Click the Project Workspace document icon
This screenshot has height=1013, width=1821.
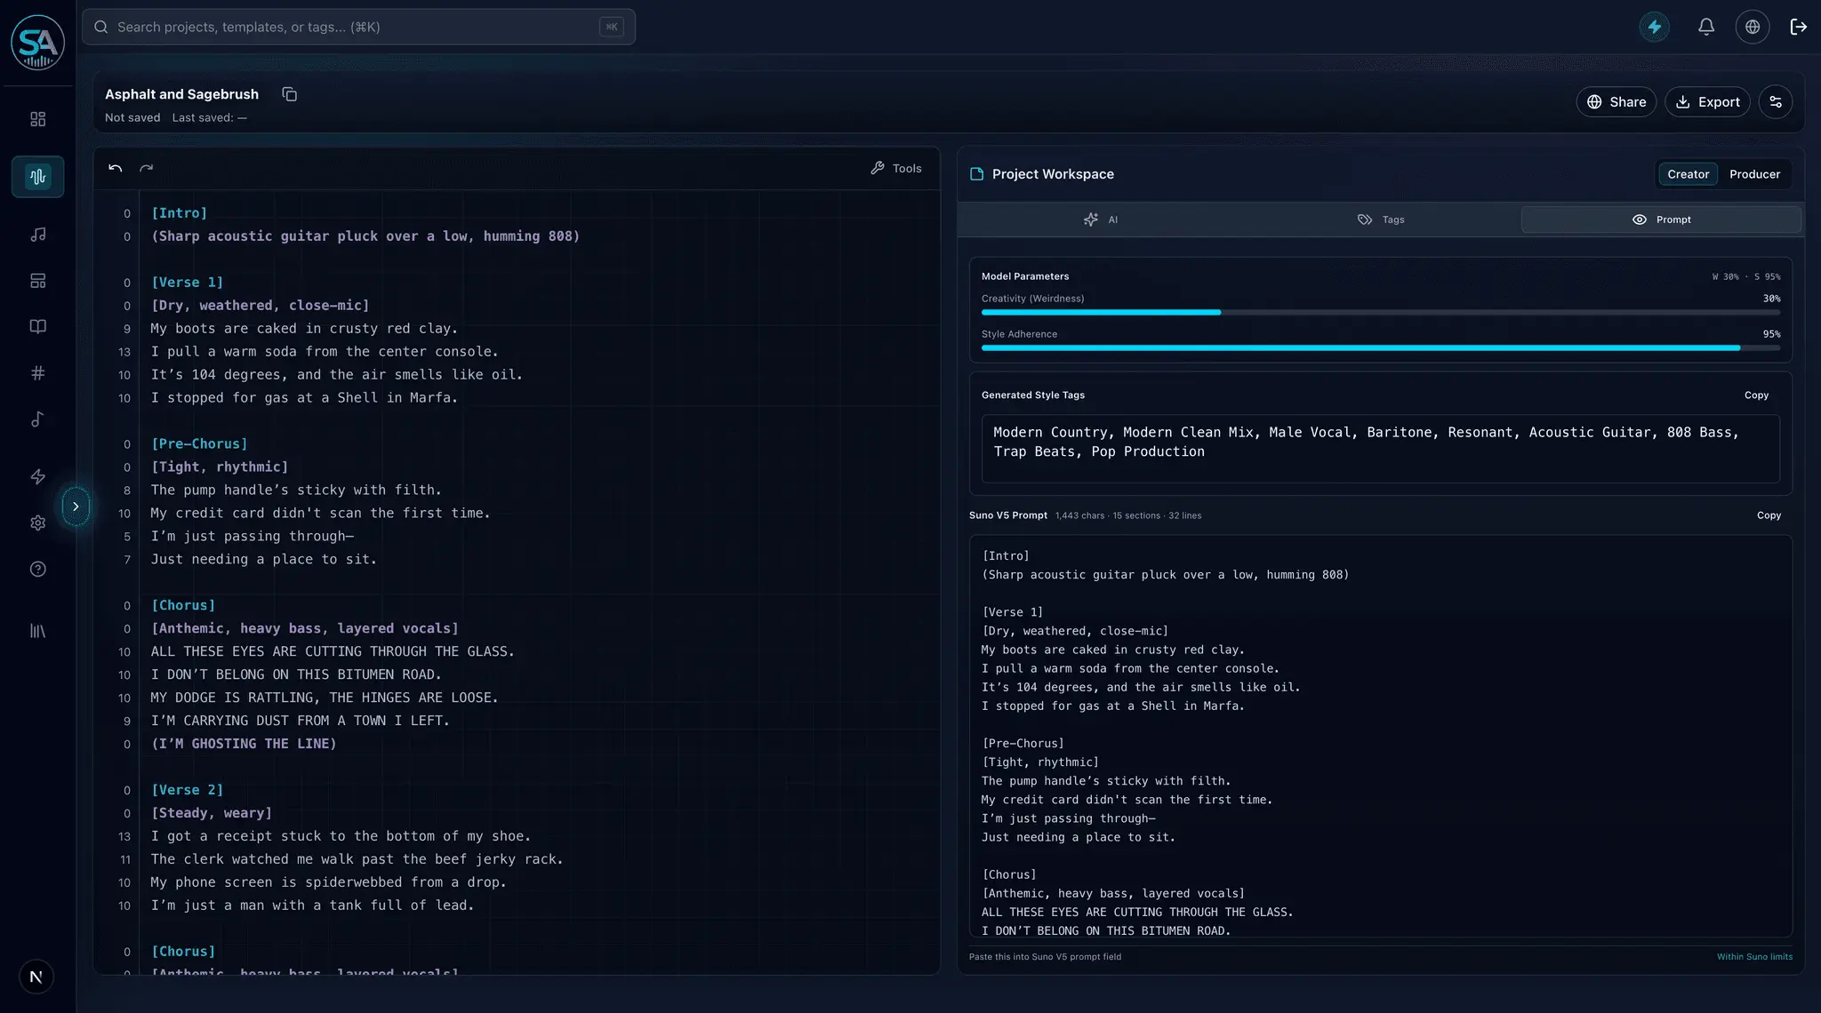(x=976, y=174)
